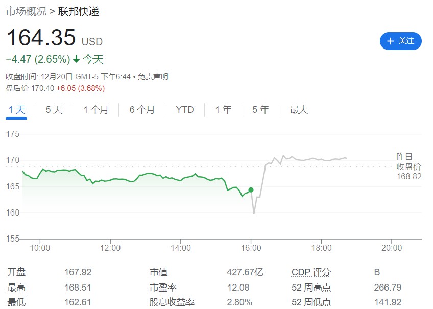Screen dimensions: 433x309
Task: Click the 关注 follow button
Action: point(401,41)
